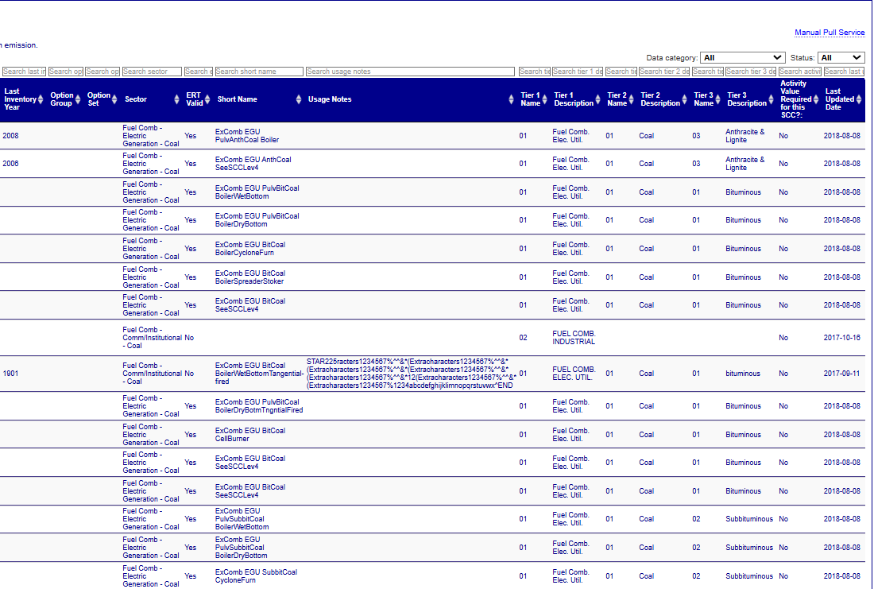Click Option Group sort arrows
Viewport: 874px width, 589px height.
point(78,99)
